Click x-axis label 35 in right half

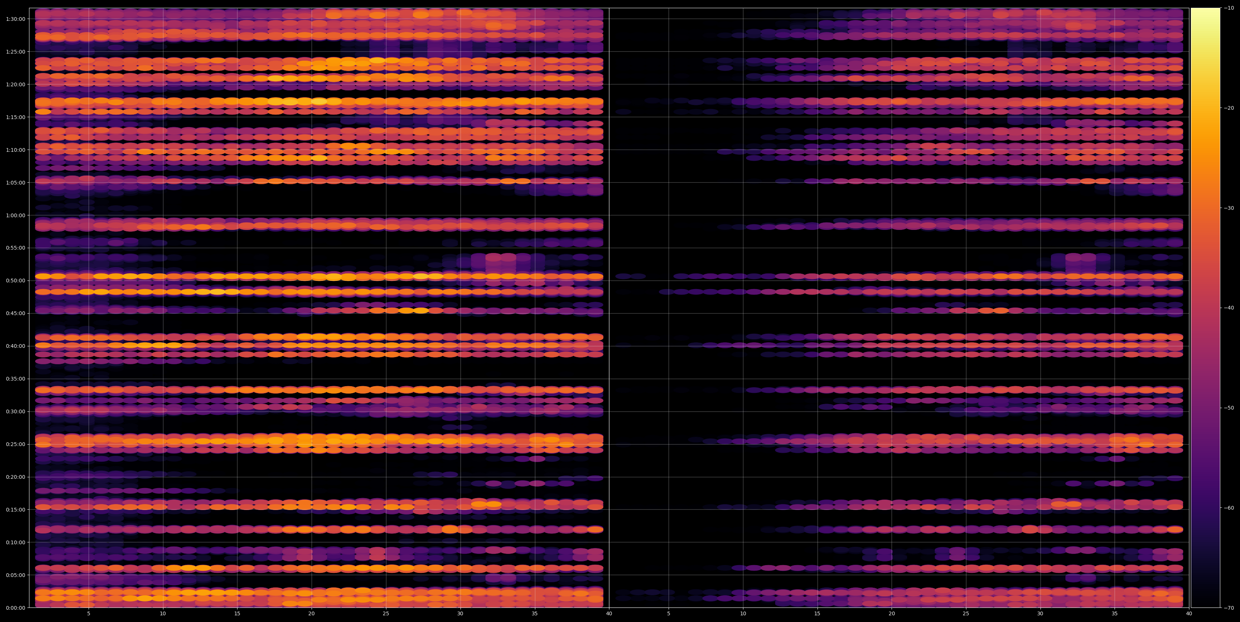[x=1115, y=614]
